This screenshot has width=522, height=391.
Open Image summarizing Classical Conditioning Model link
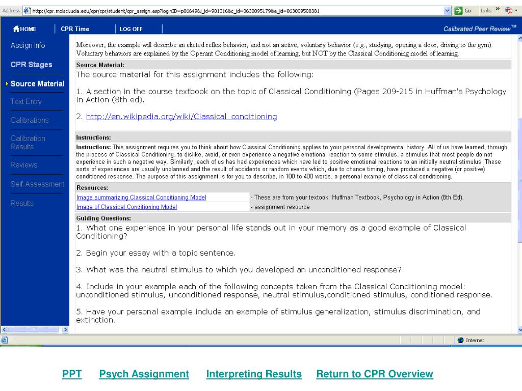pyautogui.click(x=142, y=198)
